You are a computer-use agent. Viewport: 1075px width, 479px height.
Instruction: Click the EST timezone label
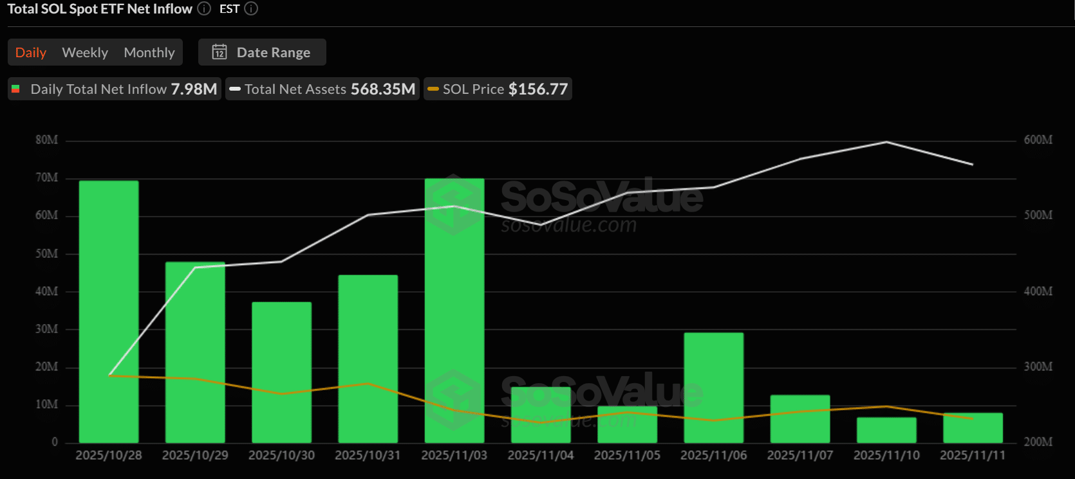229,9
